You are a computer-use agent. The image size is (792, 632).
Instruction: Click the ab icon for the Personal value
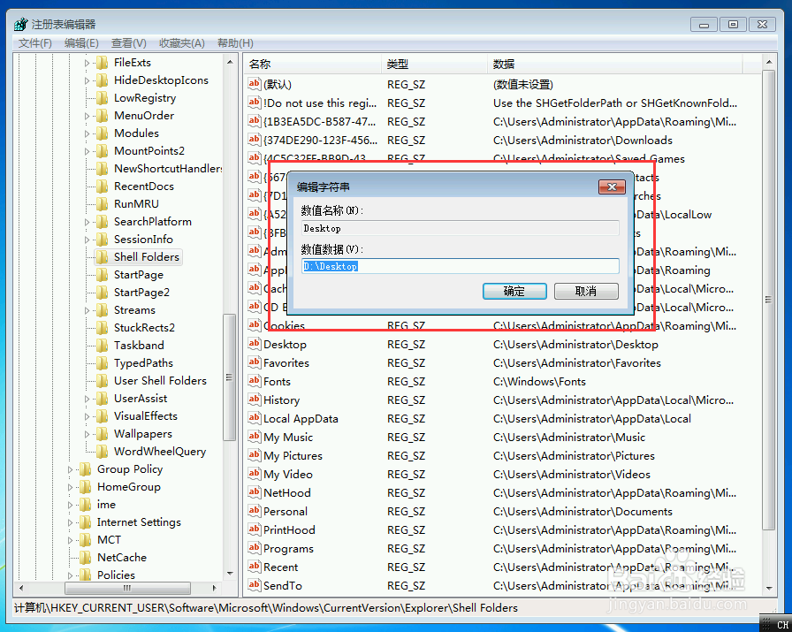pos(255,511)
